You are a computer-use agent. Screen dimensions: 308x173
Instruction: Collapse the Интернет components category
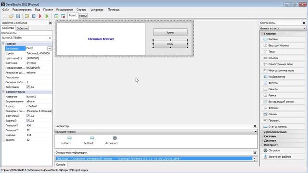(x=262, y=145)
